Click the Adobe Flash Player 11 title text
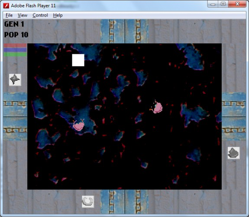The height and width of the screenshot is (217, 249). tap(33, 6)
